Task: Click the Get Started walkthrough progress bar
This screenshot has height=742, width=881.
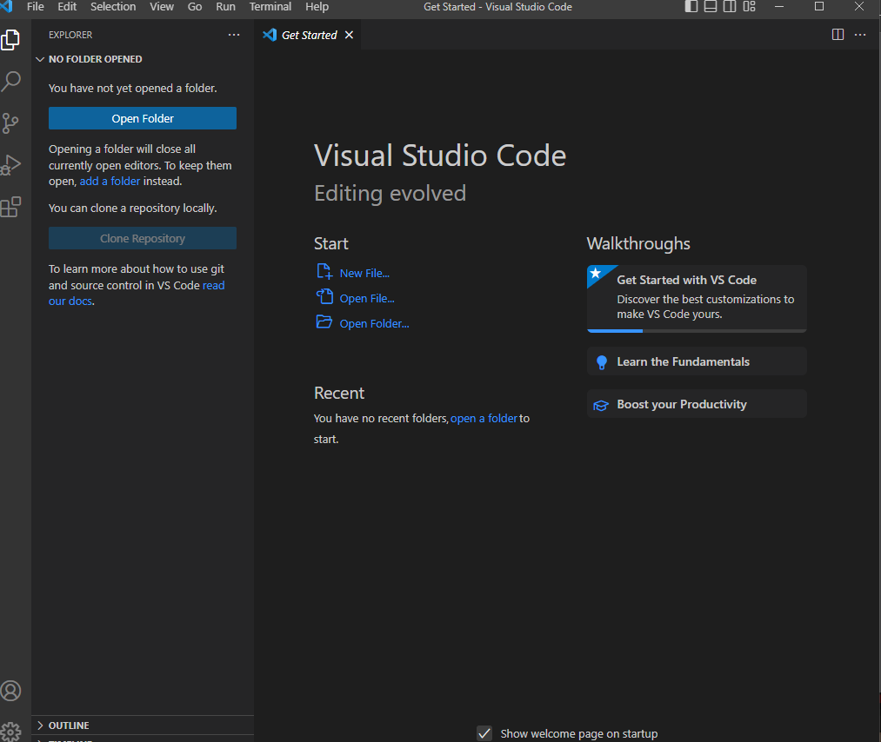Action: (697, 331)
